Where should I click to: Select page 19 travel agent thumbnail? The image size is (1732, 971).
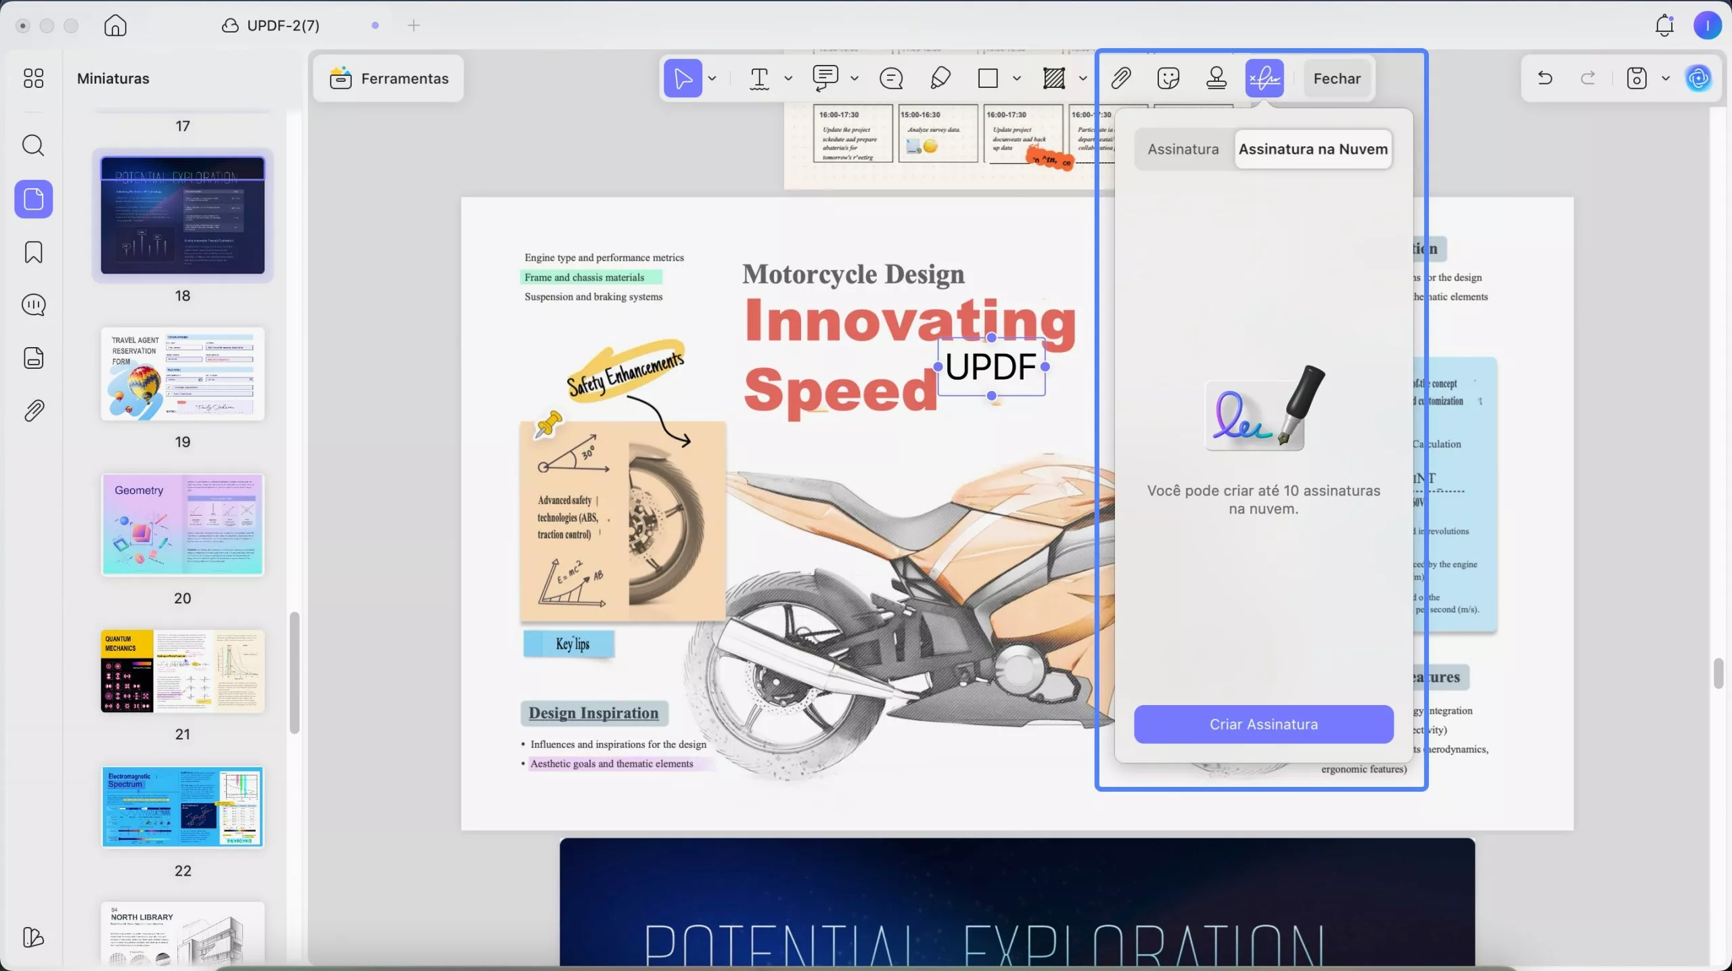(x=183, y=374)
